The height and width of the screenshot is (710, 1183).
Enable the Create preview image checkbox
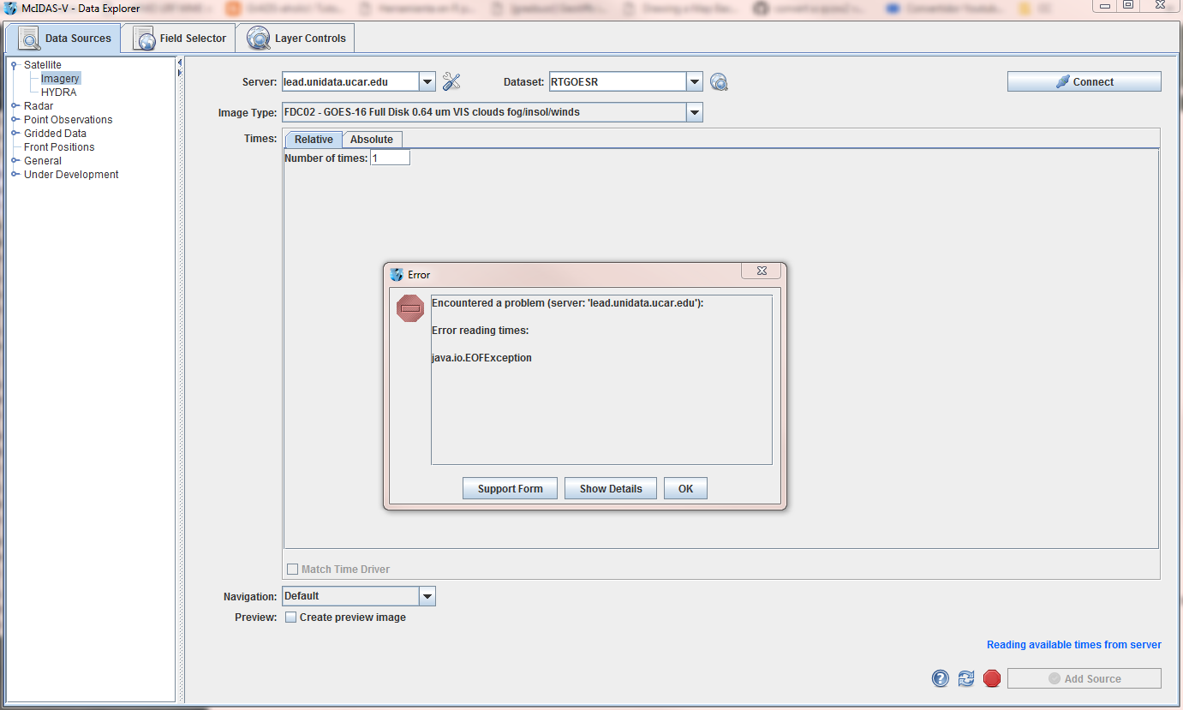[291, 618]
